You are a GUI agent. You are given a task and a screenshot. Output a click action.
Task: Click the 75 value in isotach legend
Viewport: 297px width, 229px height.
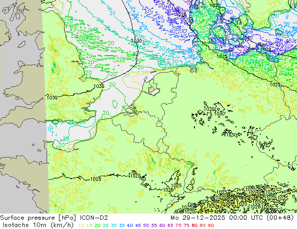click(x=186, y=225)
